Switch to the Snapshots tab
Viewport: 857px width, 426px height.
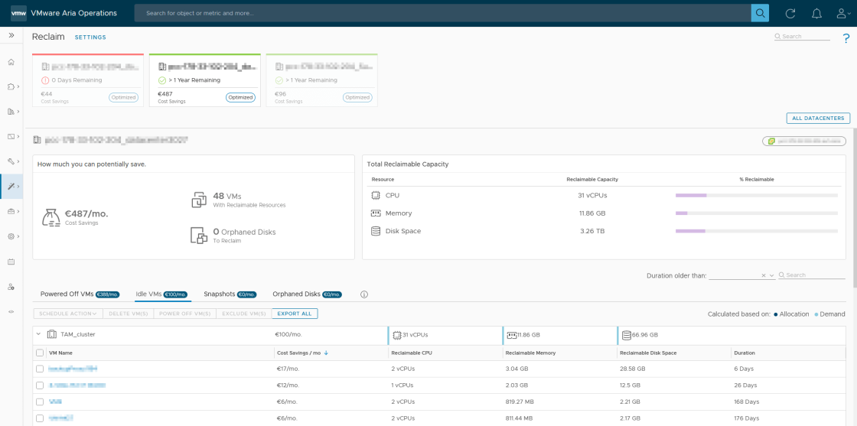pyautogui.click(x=218, y=294)
